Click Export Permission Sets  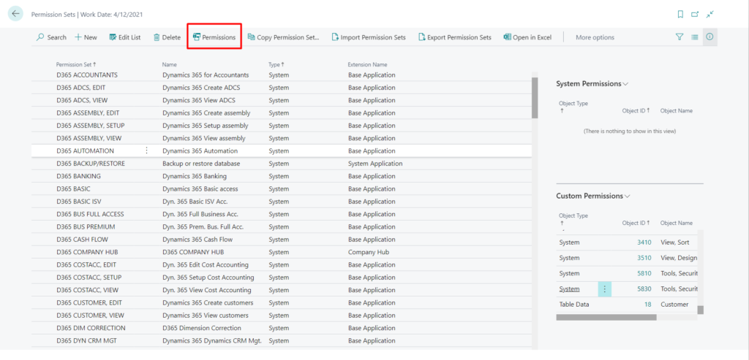pyautogui.click(x=455, y=37)
